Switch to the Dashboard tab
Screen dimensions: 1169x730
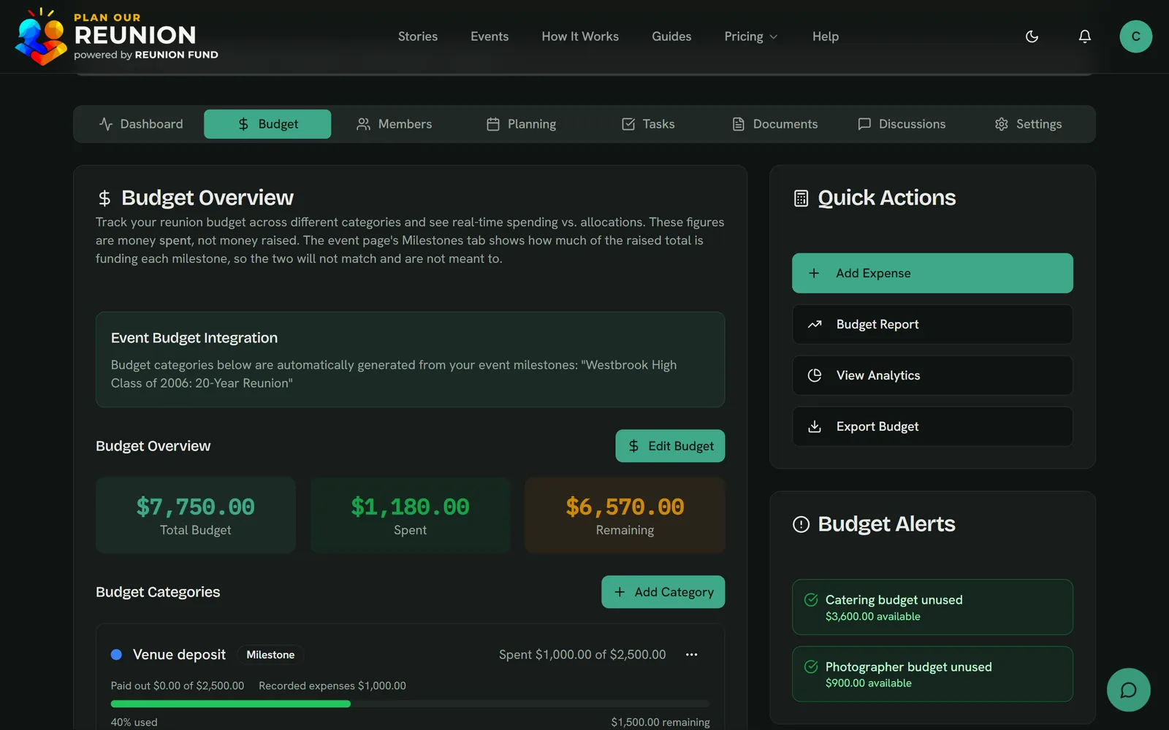pos(140,124)
